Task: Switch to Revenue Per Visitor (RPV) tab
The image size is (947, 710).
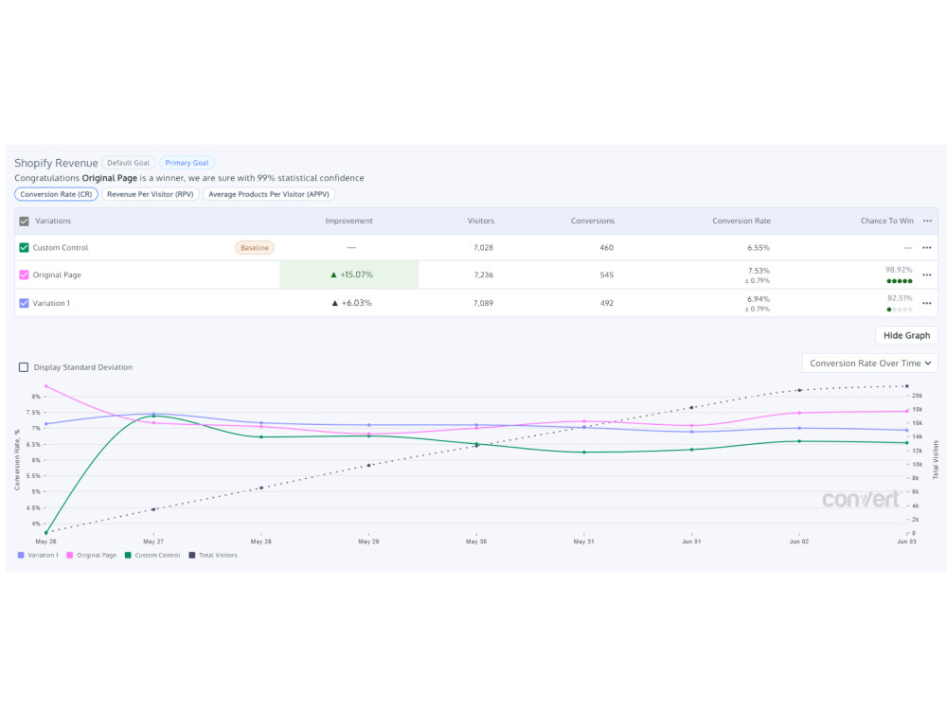Action: pyautogui.click(x=151, y=194)
